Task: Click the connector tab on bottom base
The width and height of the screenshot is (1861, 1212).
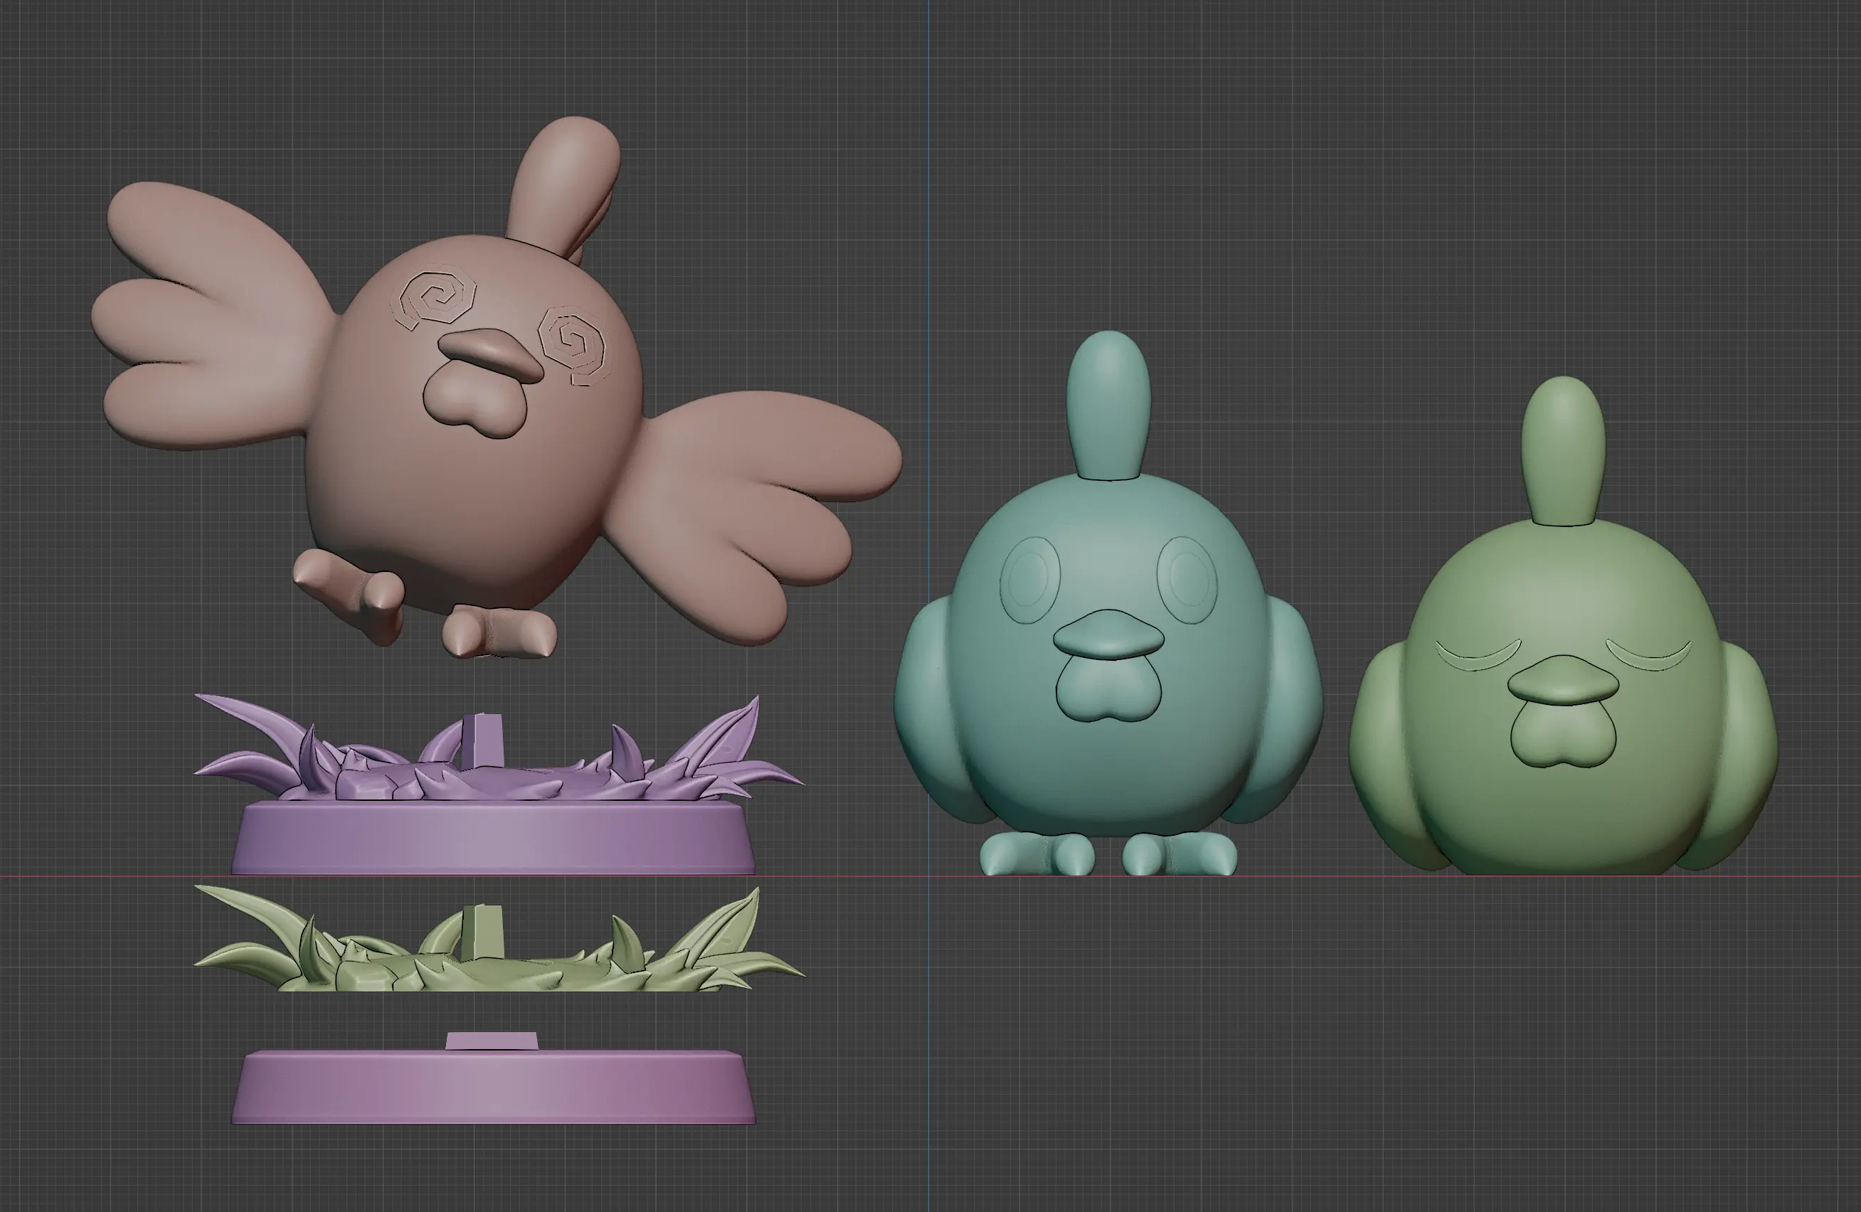Action: [492, 1041]
